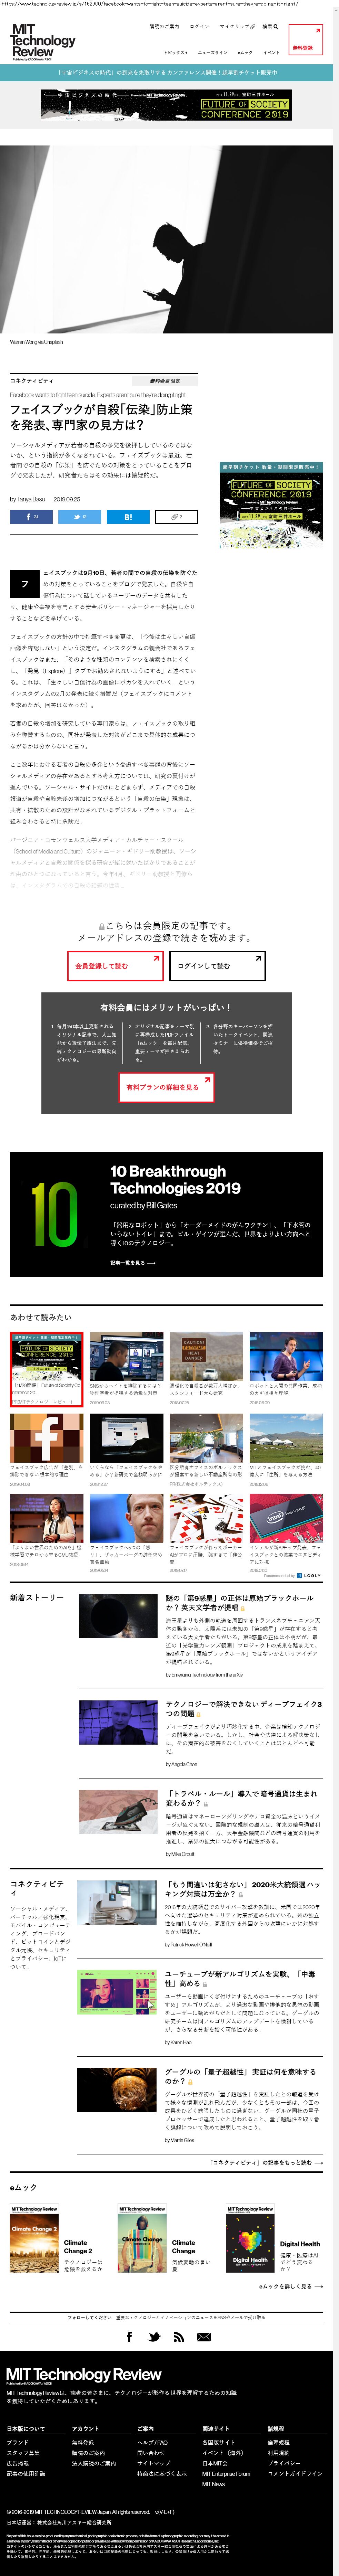This screenshot has width=339, height=2576.
Task: Open the search magnifier in top navigation
Action: point(276,27)
